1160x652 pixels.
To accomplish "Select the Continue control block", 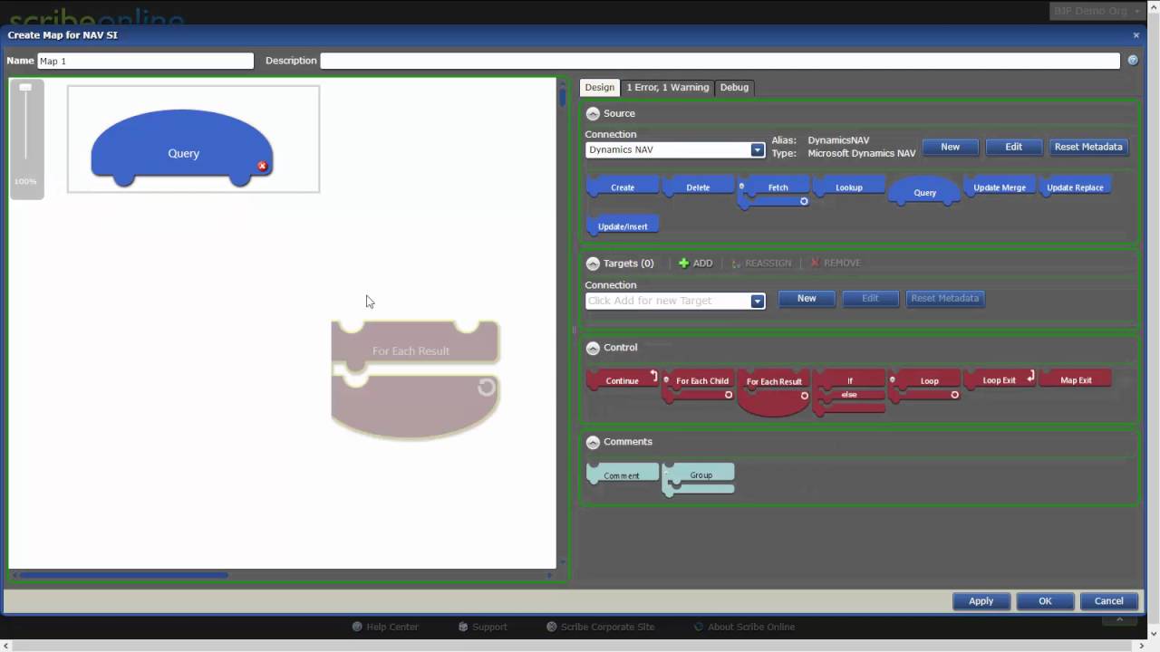I will [x=623, y=380].
